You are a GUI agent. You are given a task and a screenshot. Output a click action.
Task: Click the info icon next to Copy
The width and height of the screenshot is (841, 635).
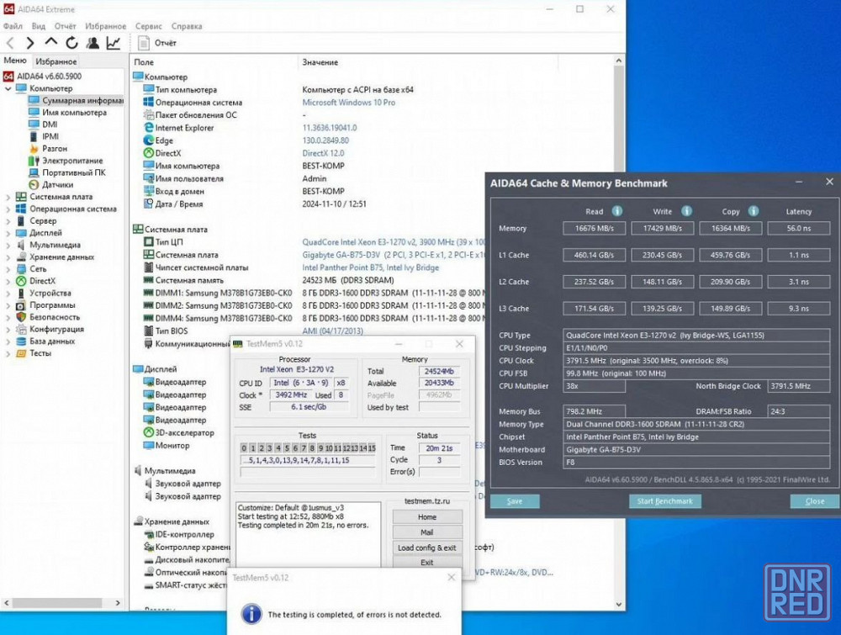(754, 211)
